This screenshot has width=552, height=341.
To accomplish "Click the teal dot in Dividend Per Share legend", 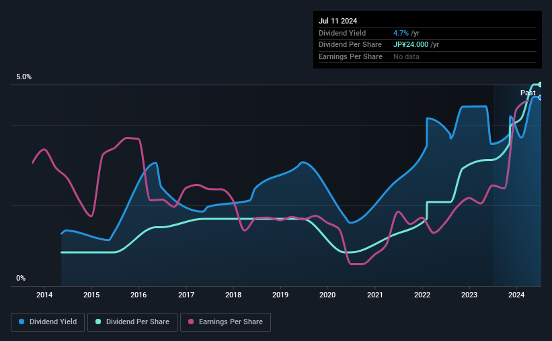I will 98,322.
